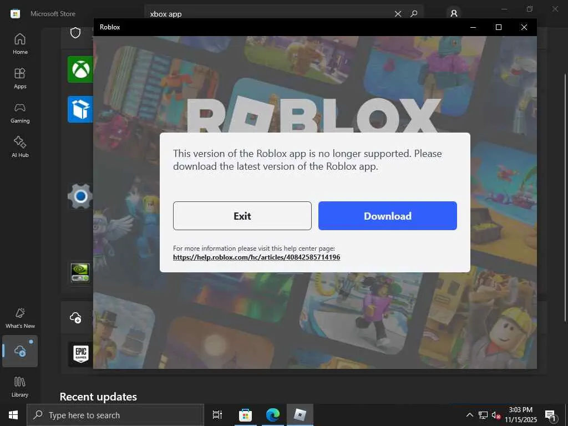The image size is (568, 426).
Task: Open AI Hub in Microsoft Store
Action: pos(20,147)
